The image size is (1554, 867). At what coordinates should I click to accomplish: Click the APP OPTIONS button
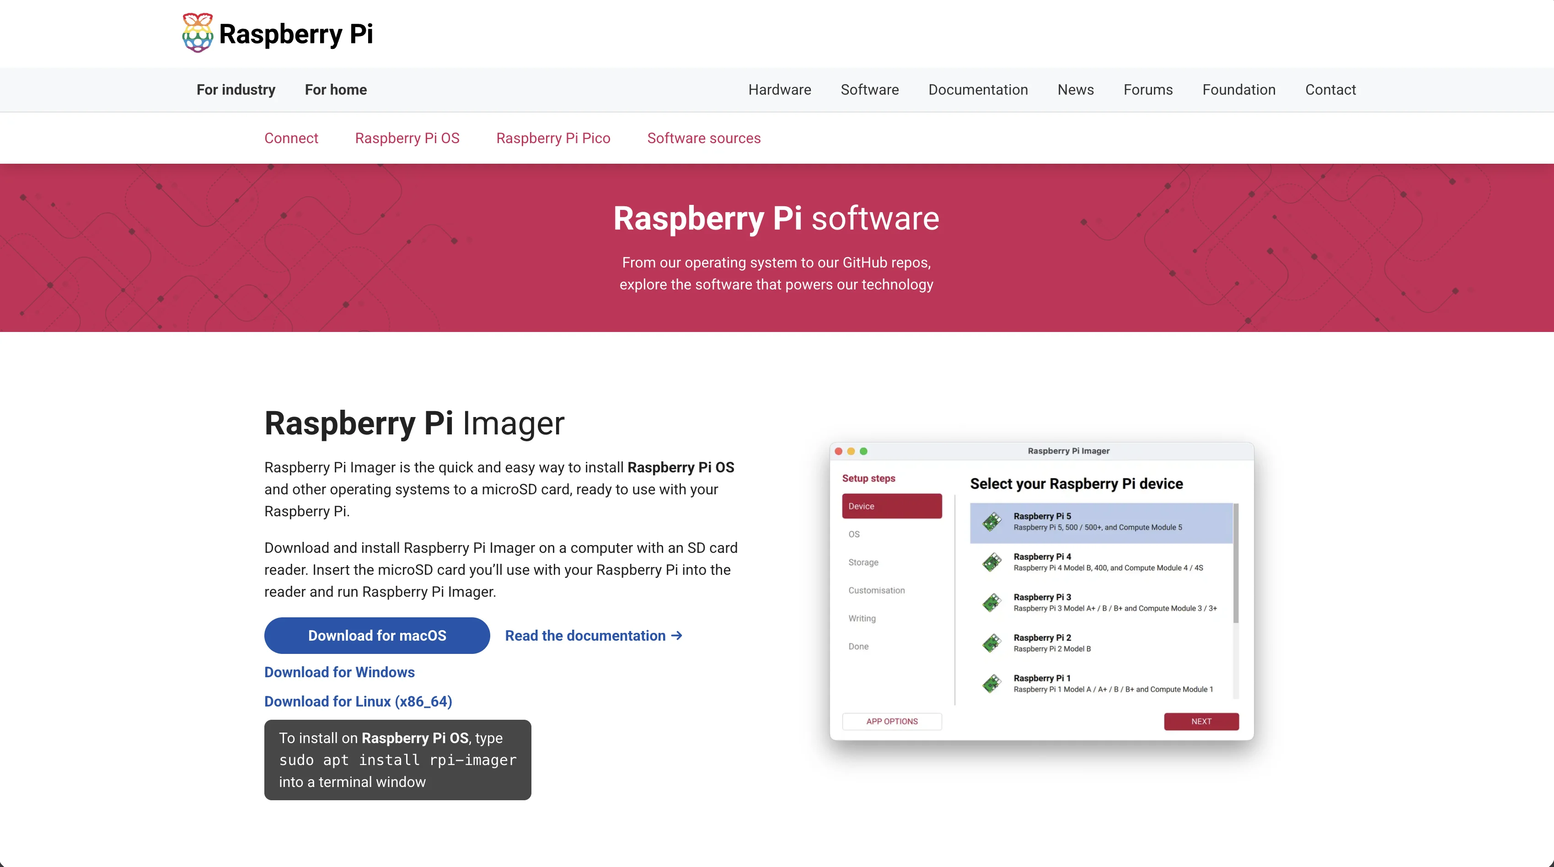pyautogui.click(x=892, y=721)
